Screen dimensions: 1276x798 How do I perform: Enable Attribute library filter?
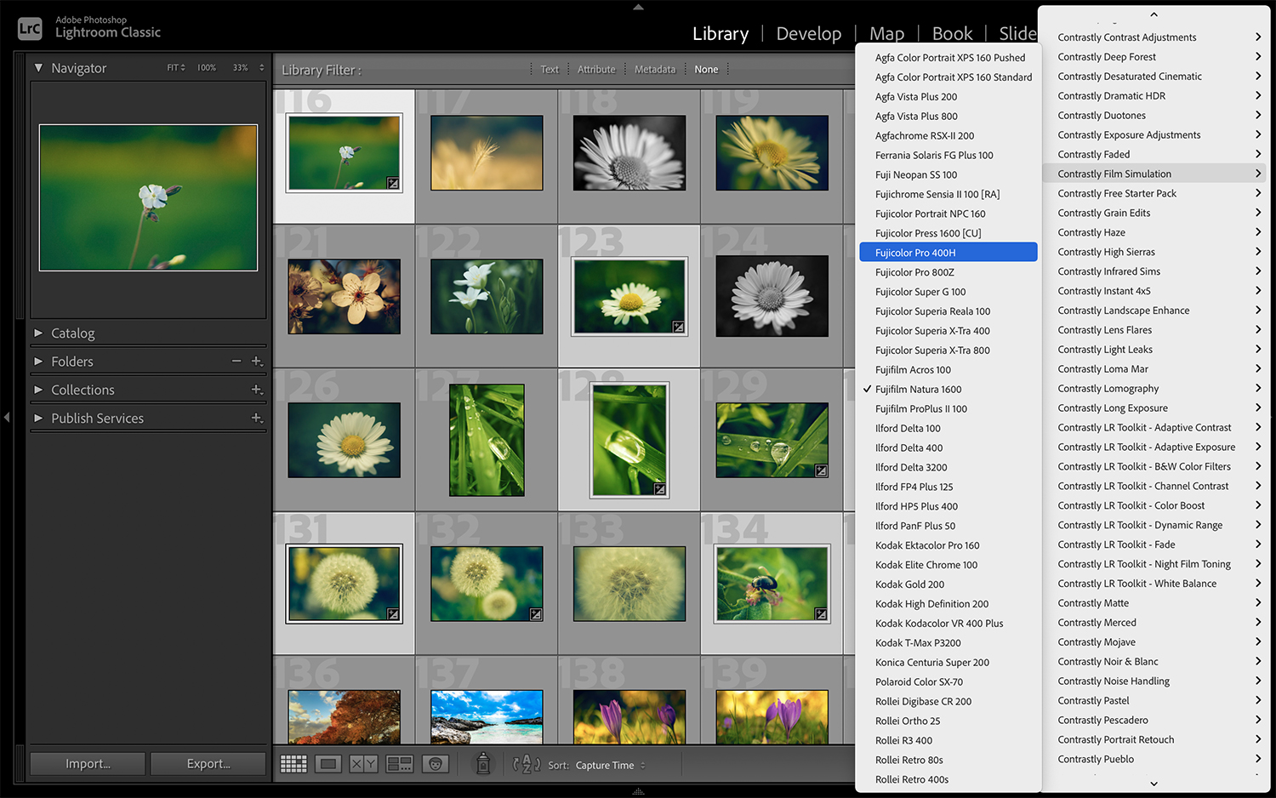[596, 70]
